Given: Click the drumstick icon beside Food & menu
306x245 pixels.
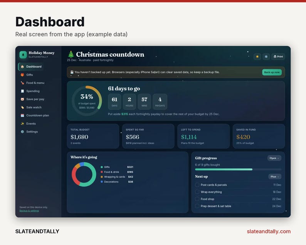Looking at the screenshot, I should click(22, 83).
